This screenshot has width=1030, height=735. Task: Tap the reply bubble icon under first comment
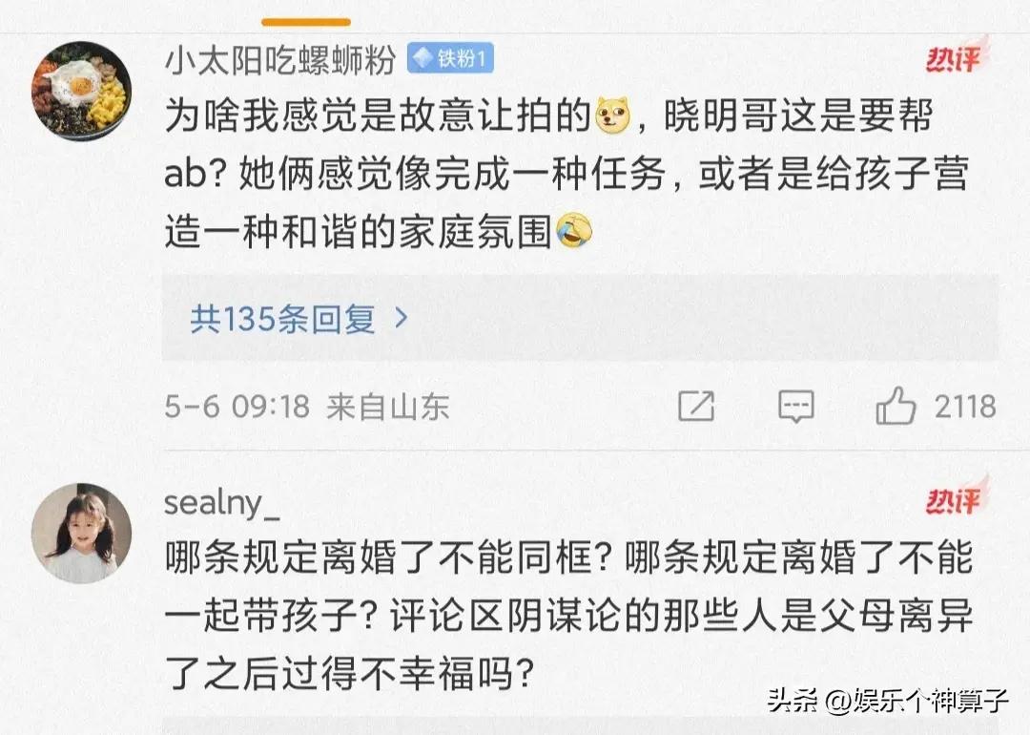pos(795,407)
